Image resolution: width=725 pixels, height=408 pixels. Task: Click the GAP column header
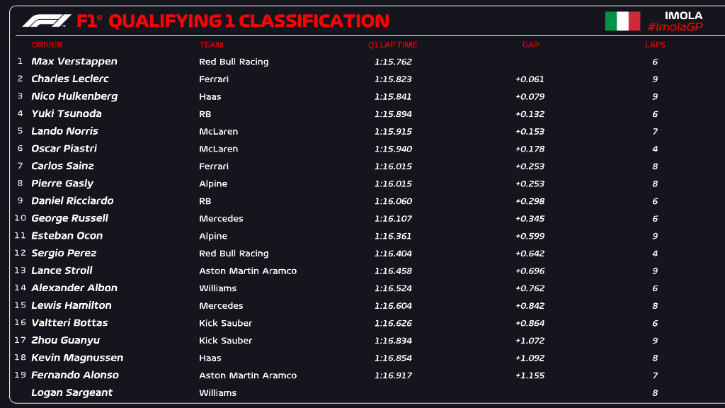click(530, 45)
